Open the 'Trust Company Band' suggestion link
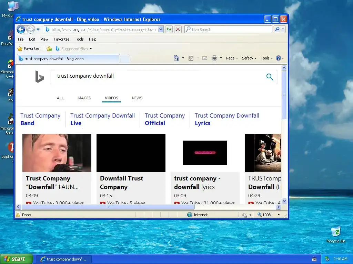The width and height of the screenshot is (353, 264). point(40,119)
